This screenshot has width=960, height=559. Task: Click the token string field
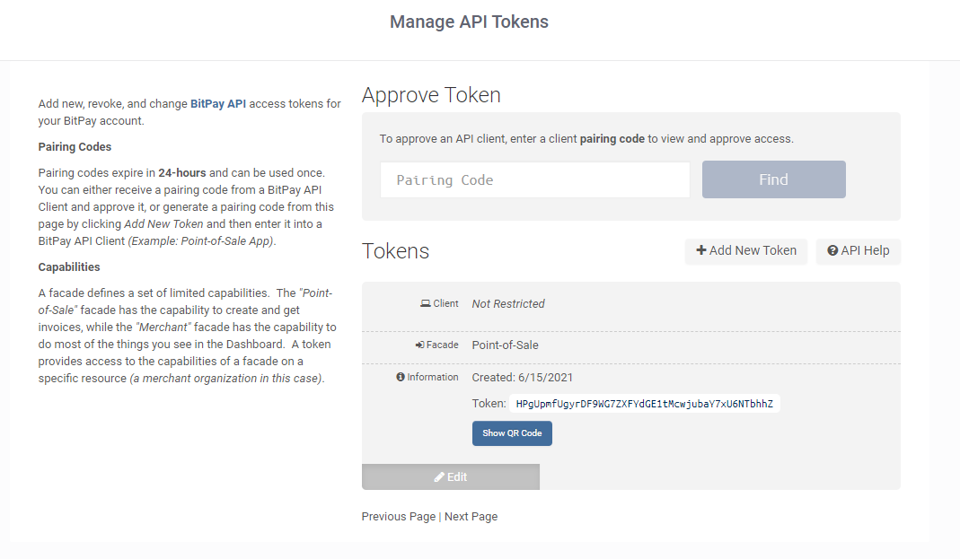pos(644,404)
